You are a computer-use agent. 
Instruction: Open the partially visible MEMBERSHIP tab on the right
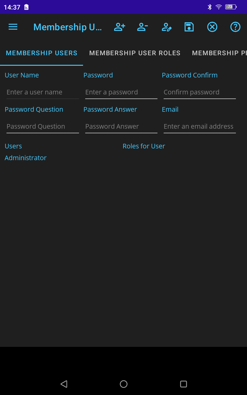(219, 53)
